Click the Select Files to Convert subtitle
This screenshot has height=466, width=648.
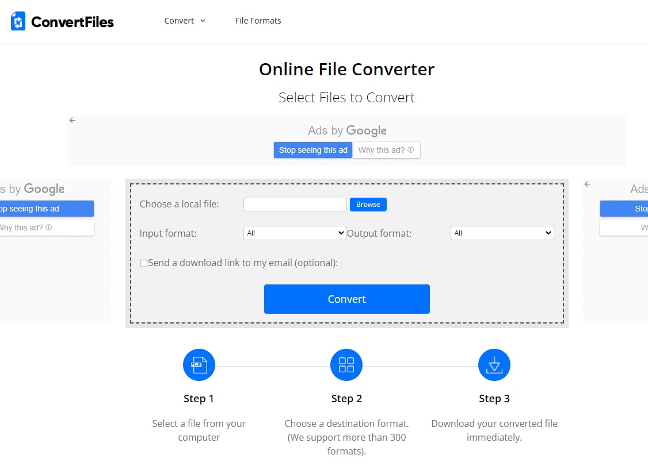[x=346, y=98]
